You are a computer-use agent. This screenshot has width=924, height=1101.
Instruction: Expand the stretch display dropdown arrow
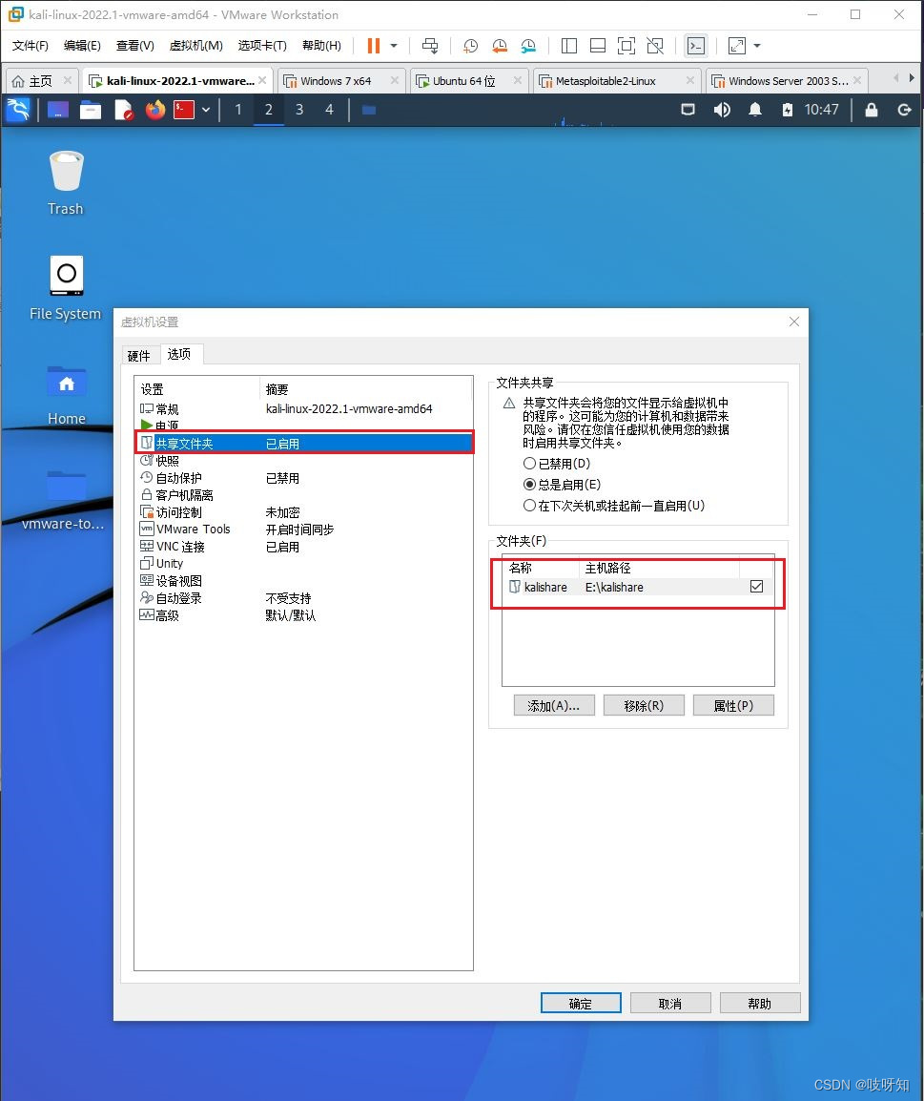click(x=757, y=46)
